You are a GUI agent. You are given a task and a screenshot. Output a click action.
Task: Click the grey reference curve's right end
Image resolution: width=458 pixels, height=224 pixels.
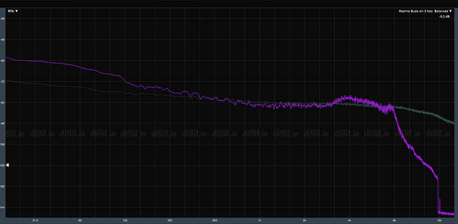tap(454, 123)
